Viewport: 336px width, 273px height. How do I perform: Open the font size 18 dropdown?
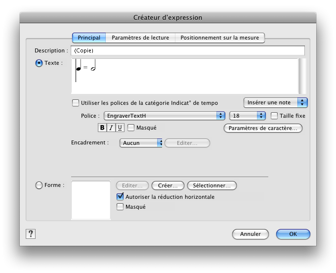248,116
